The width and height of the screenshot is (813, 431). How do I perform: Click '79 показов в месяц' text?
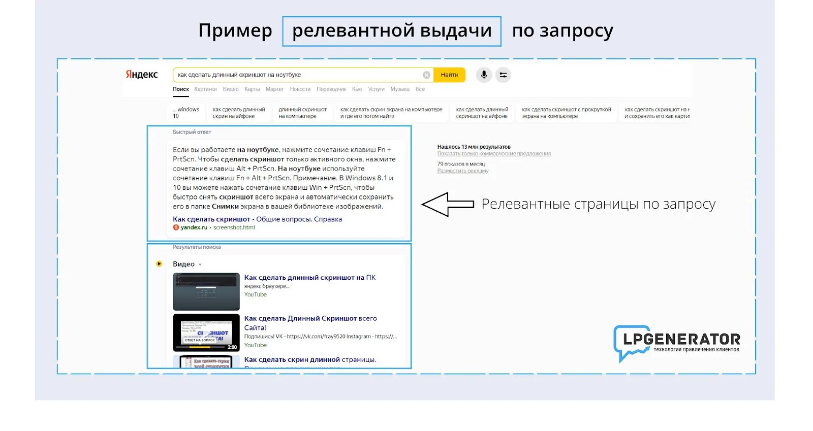point(461,164)
